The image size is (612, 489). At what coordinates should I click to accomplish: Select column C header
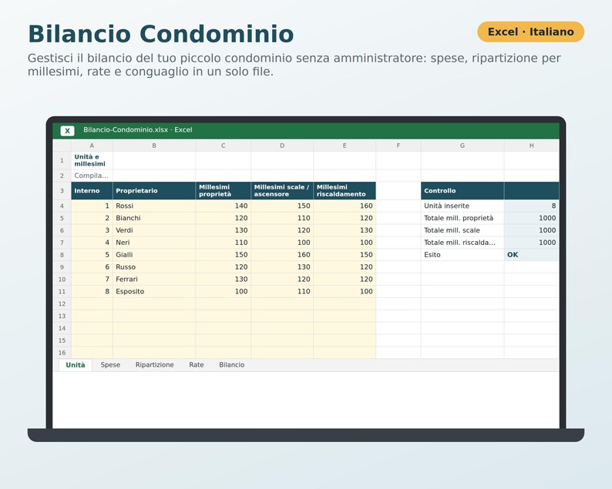(x=224, y=146)
